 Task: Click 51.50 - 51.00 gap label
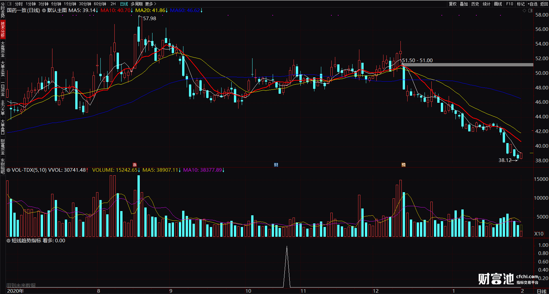coord(417,60)
